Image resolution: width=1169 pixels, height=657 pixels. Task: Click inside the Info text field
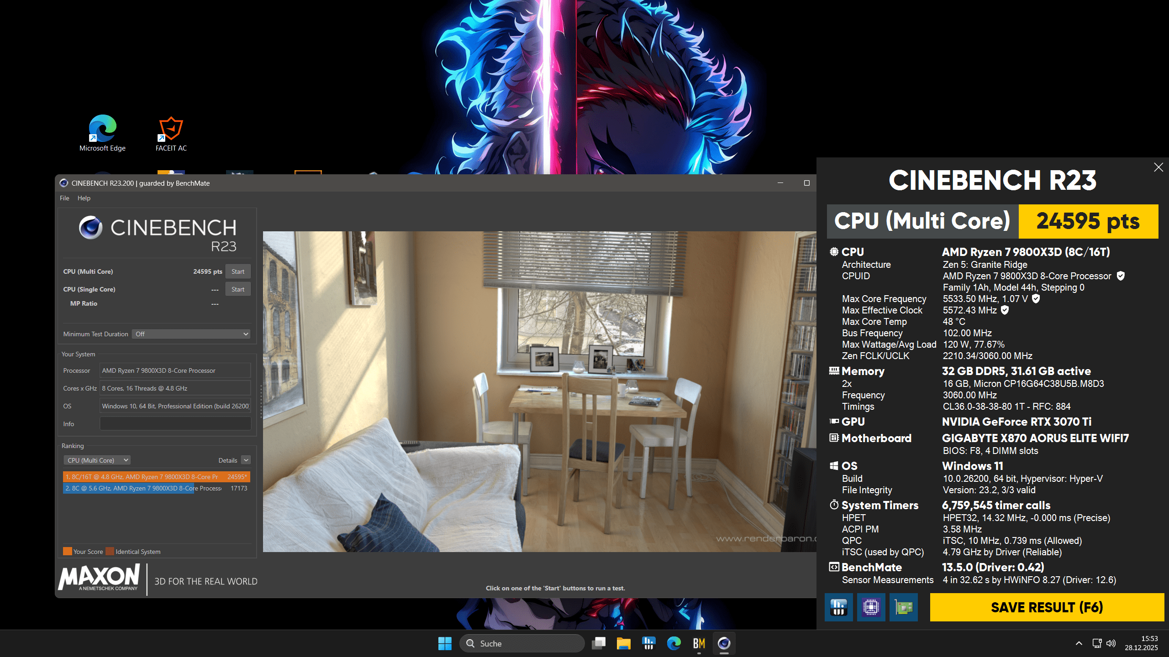click(175, 423)
